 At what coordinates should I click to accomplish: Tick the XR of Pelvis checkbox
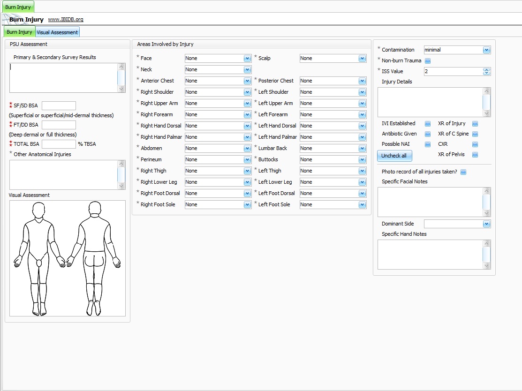475,155
